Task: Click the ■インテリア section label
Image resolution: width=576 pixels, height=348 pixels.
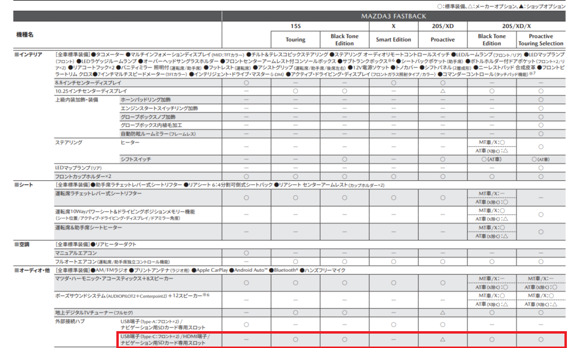Action: [x=28, y=55]
